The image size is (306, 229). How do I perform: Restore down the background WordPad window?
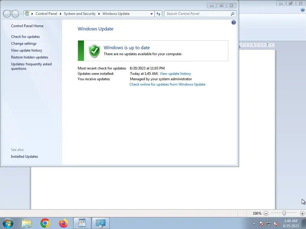291,3
